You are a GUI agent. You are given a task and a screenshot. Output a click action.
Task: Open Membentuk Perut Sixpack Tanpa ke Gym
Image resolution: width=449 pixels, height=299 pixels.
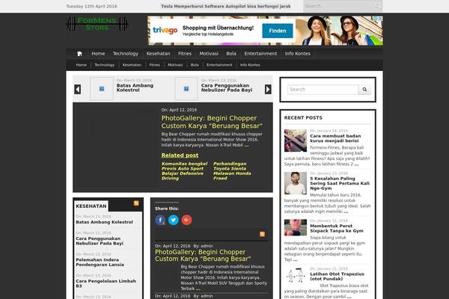(x=337, y=228)
